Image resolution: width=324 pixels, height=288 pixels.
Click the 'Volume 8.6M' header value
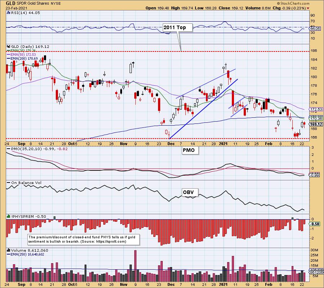[x=258, y=8]
